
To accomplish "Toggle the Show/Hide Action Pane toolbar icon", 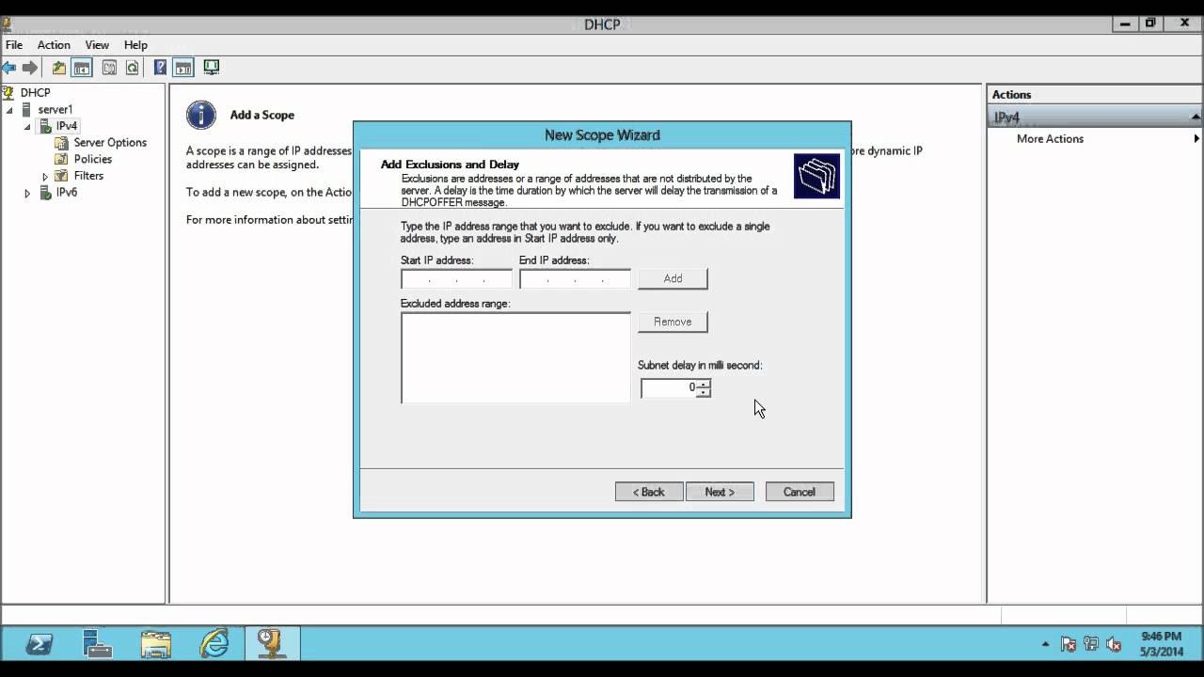I will 183,68.
